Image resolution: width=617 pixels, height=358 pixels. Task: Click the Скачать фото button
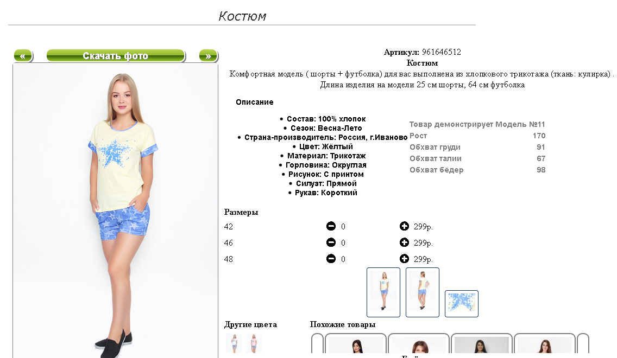[x=116, y=56]
